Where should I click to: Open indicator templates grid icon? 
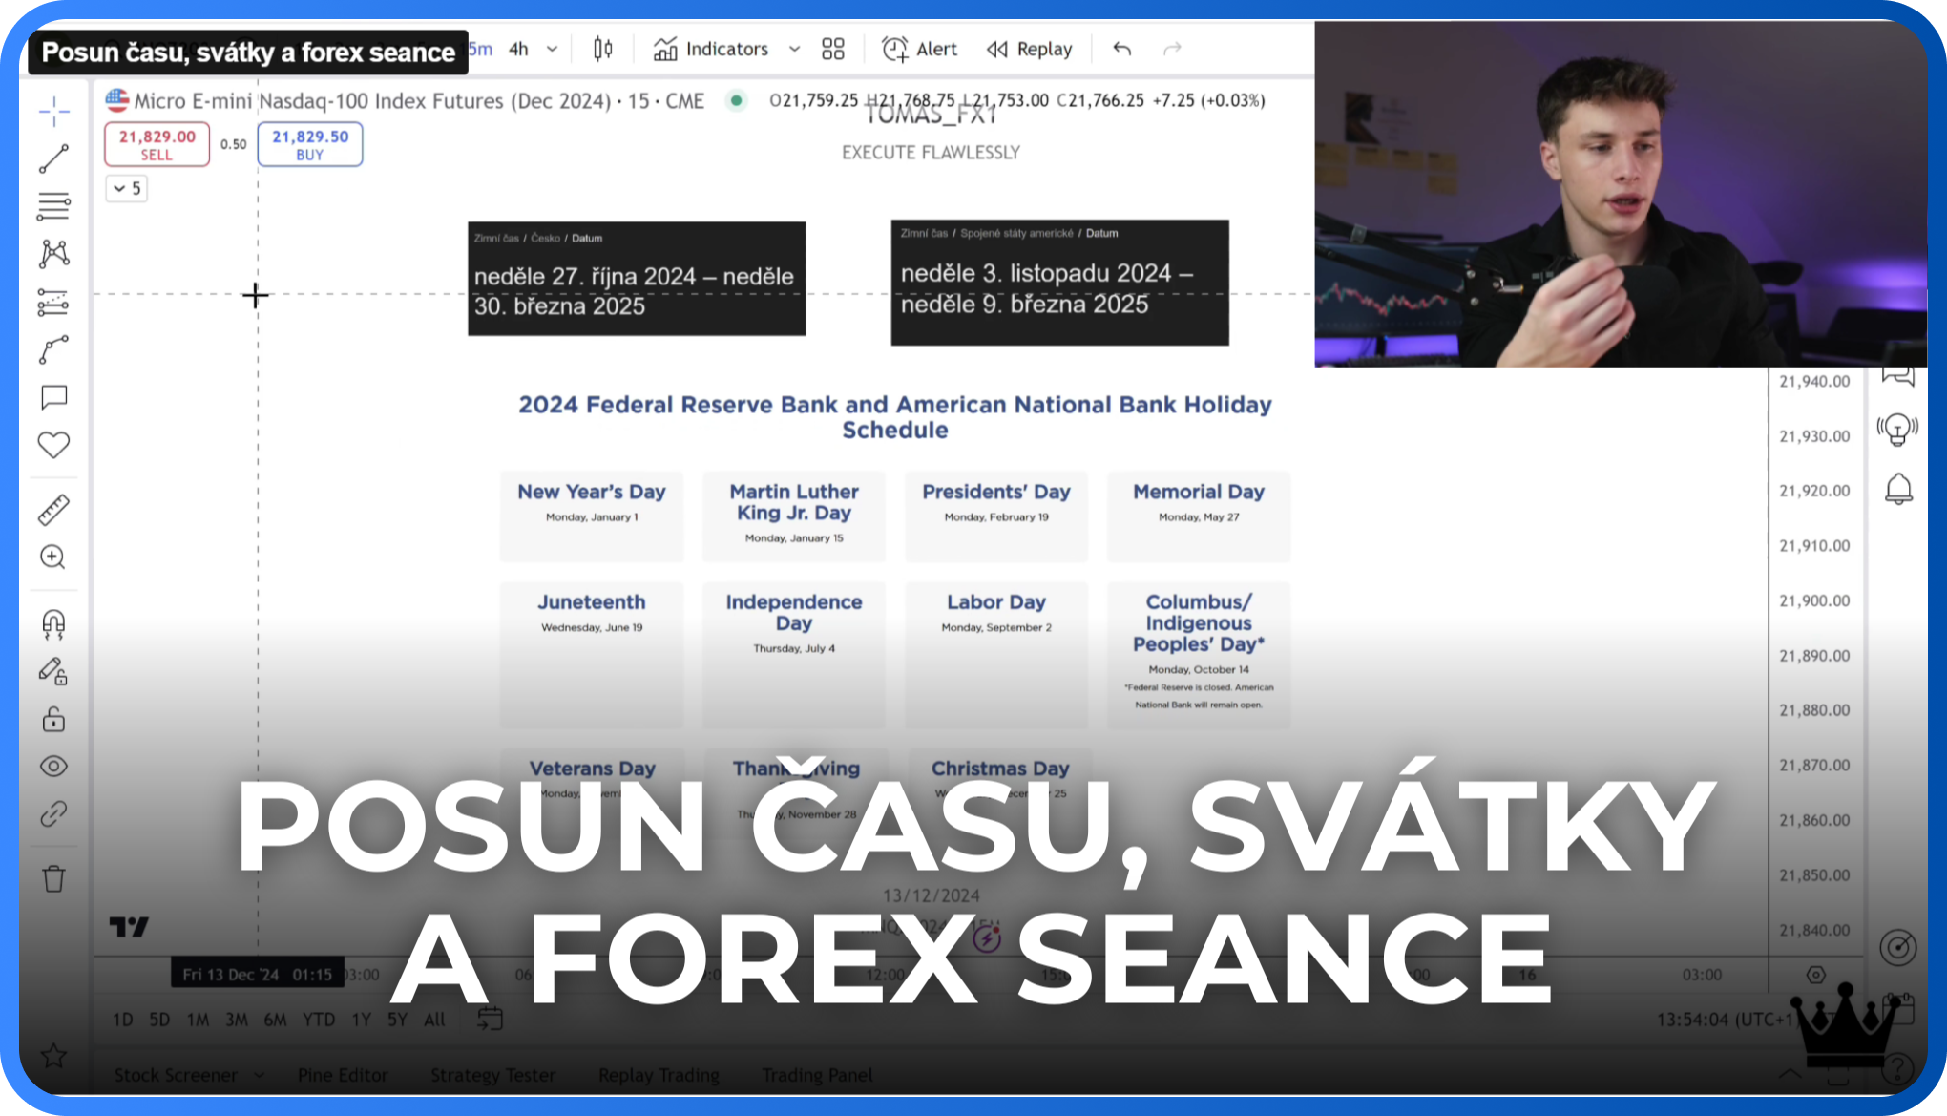click(833, 49)
